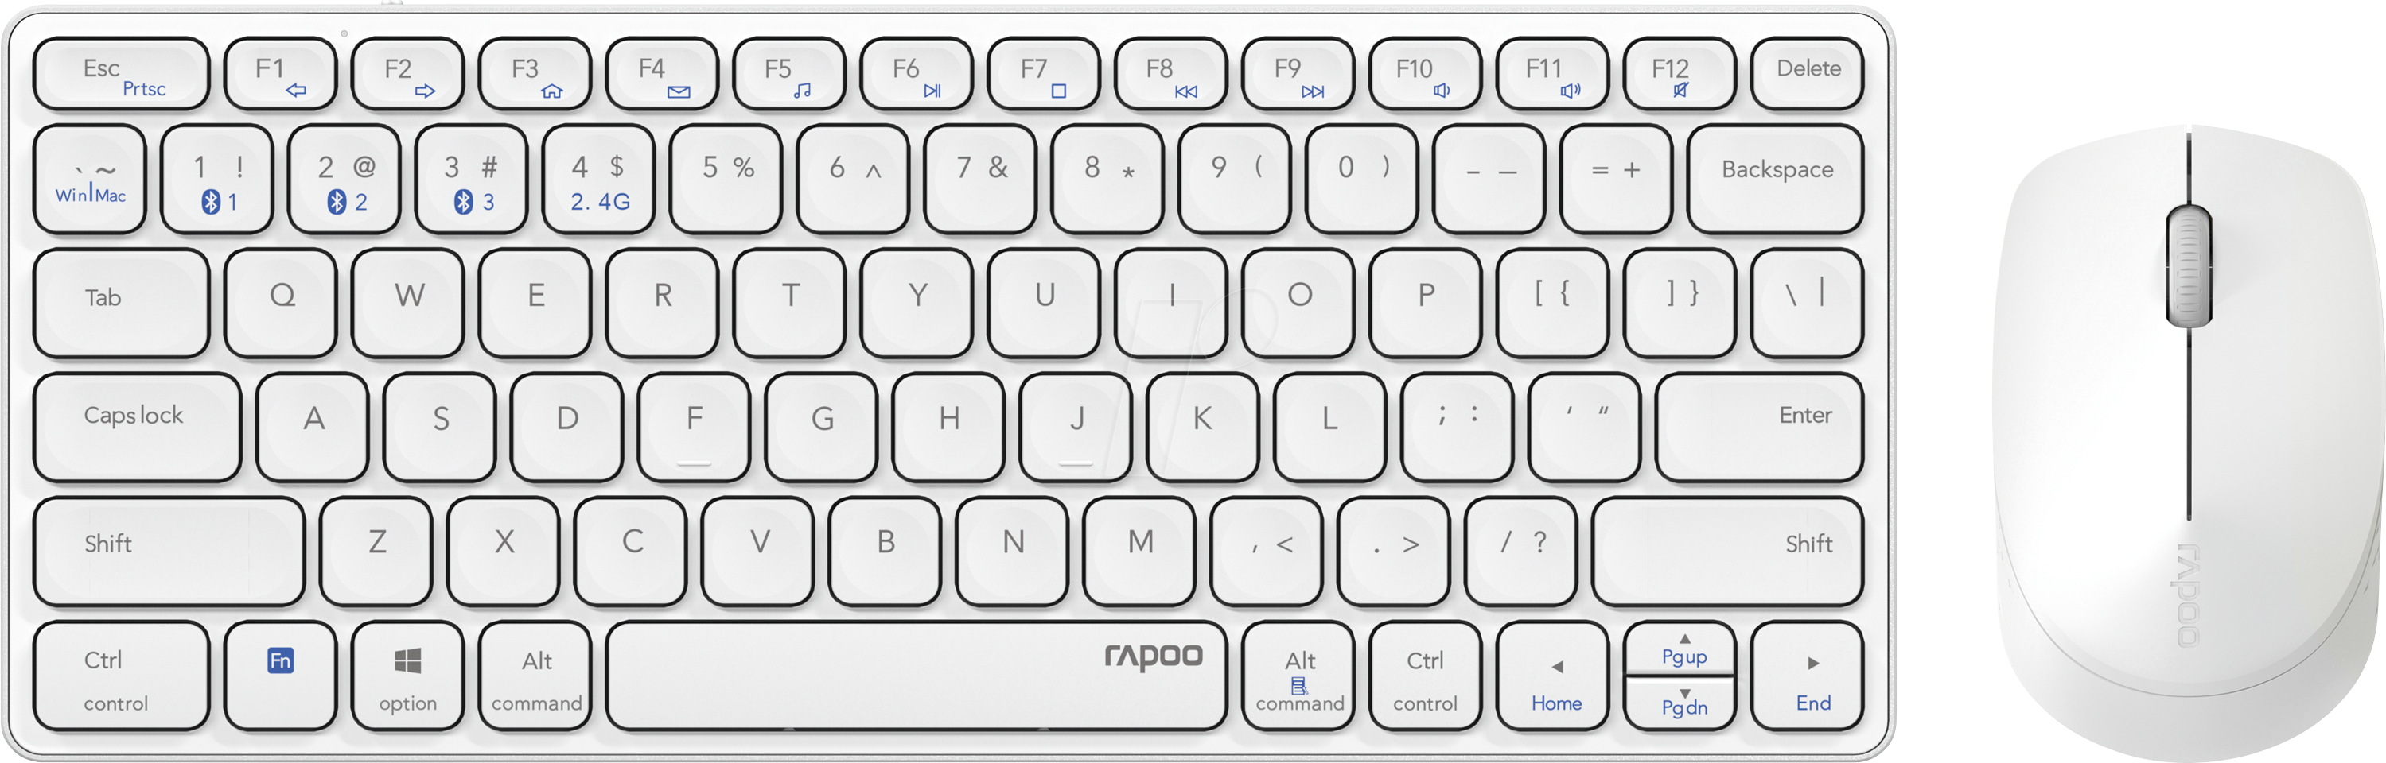
Task: Click the Pgup arrow key
Action: coord(1680,649)
